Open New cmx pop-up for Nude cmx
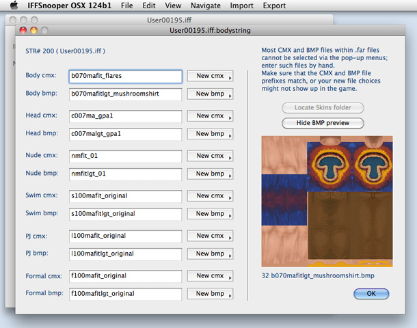Image resolution: width=417 pixels, height=328 pixels. pyautogui.click(x=211, y=156)
